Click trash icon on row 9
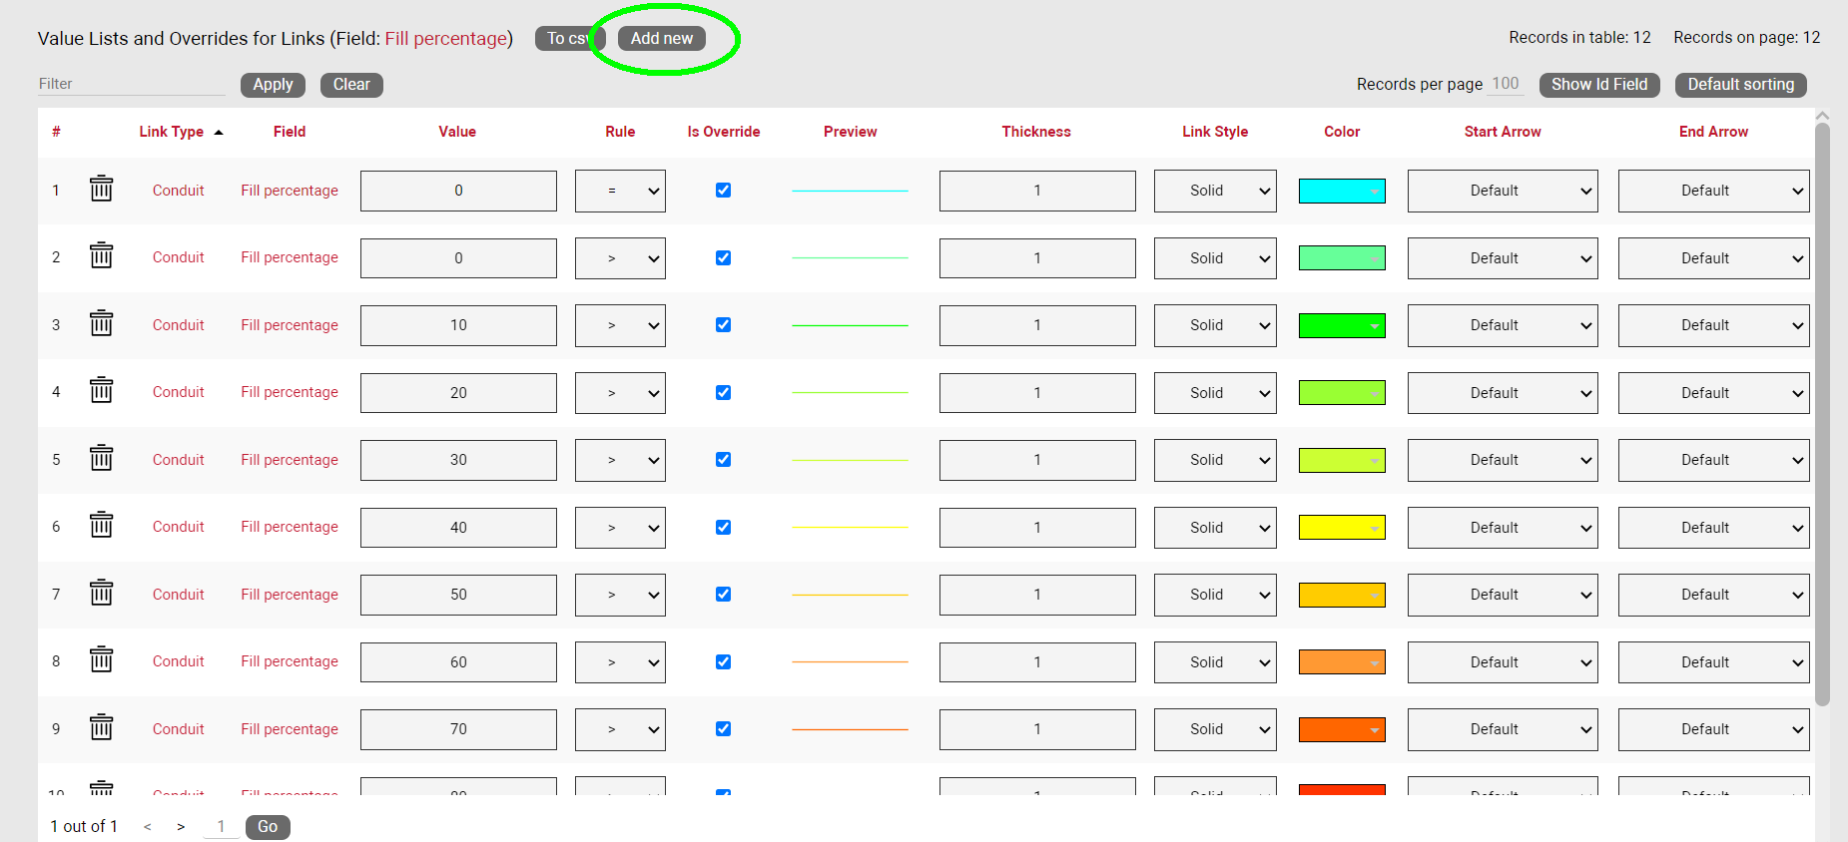1848x842 pixels. point(101,728)
